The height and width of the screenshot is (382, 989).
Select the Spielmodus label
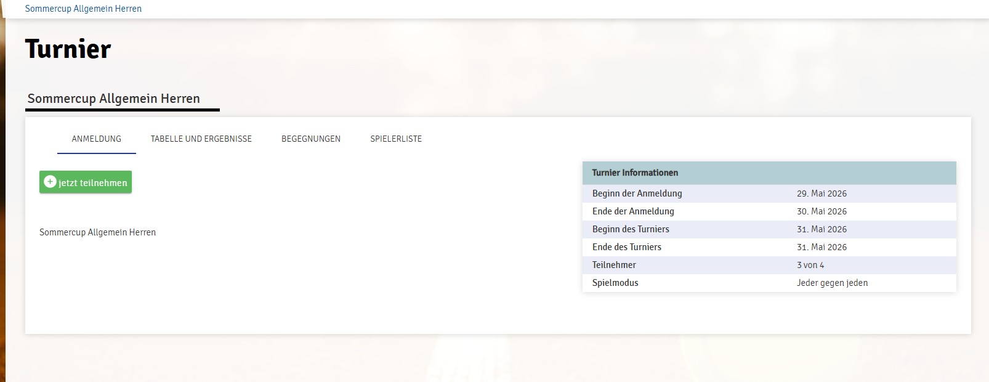[x=615, y=283]
